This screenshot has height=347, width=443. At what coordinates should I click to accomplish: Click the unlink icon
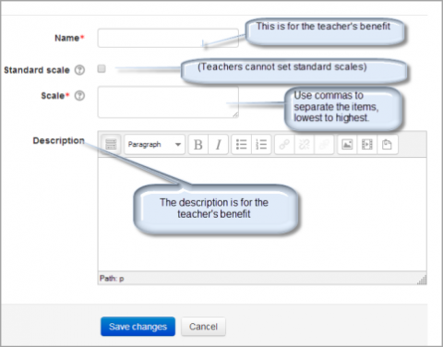coord(305,144)
